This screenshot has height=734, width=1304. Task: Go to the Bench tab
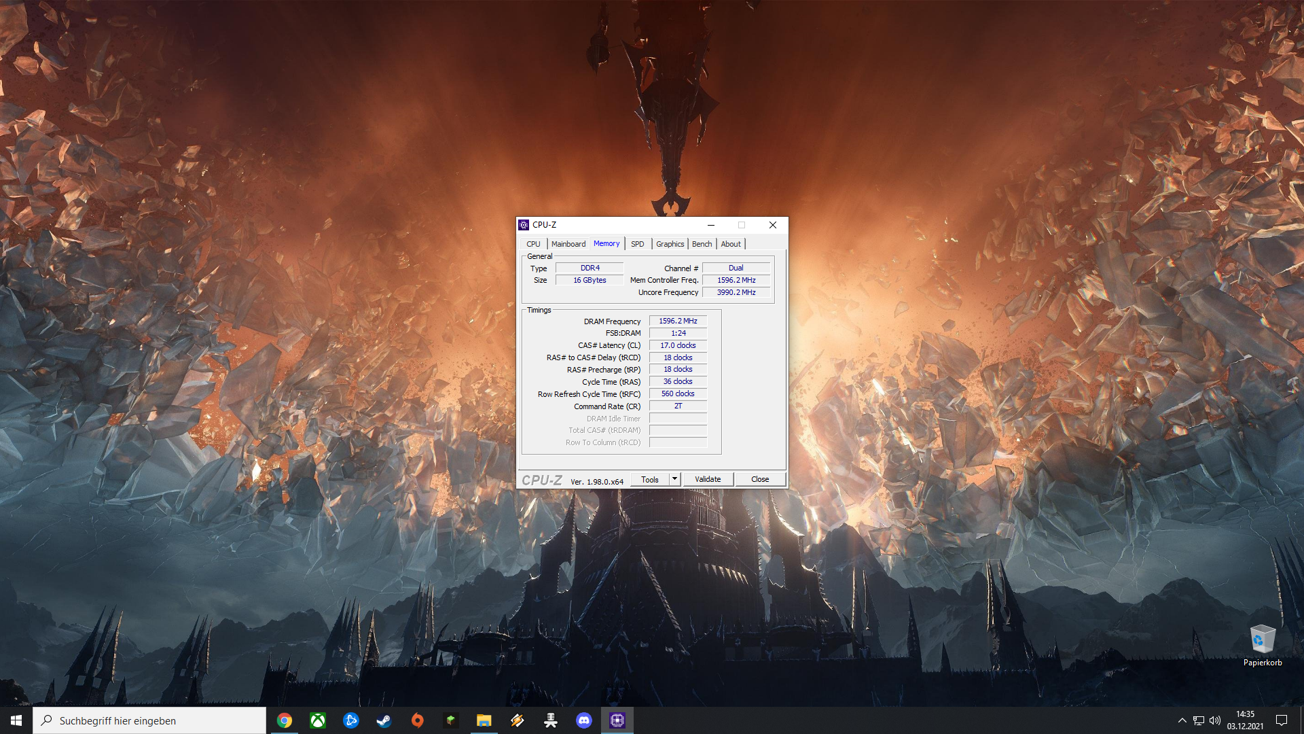(702, 244)
